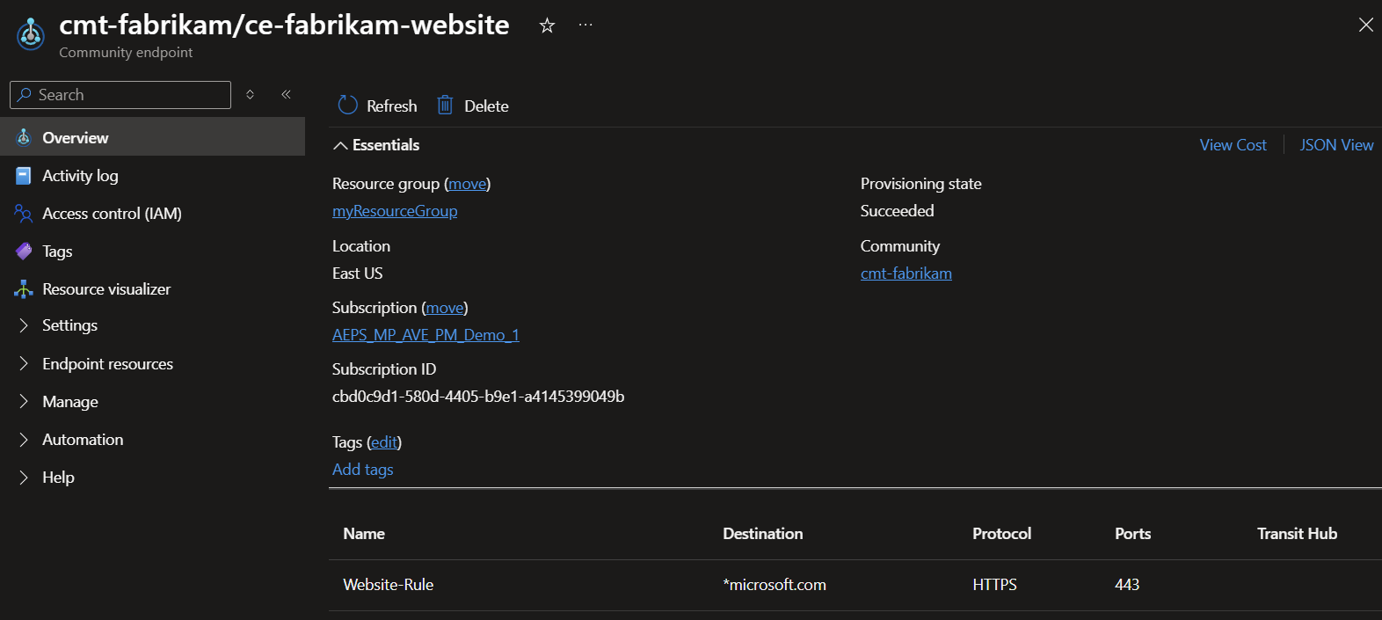Click the Delete trash can icon
This screenshot has width=1382, height=620.
pos(446,106)
